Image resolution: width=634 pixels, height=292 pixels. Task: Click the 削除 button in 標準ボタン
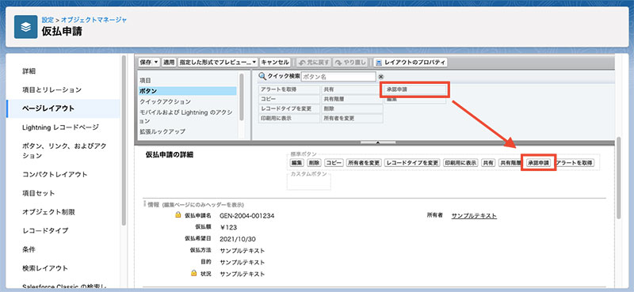pos(314,163)
